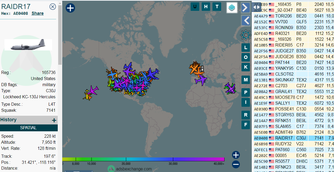Select the 00085 callsign in the table

click(281, 155)
